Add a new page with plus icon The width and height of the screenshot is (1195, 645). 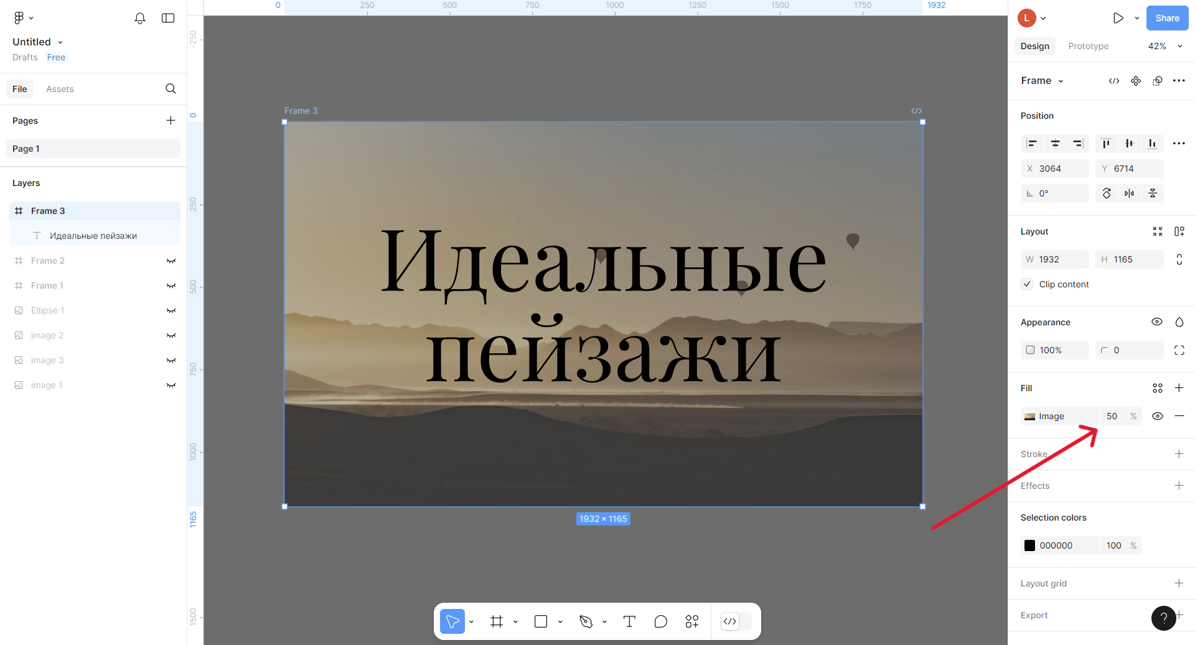click(171, 121)
